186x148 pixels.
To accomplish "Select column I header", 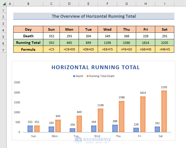I will [x=165, y=4].
